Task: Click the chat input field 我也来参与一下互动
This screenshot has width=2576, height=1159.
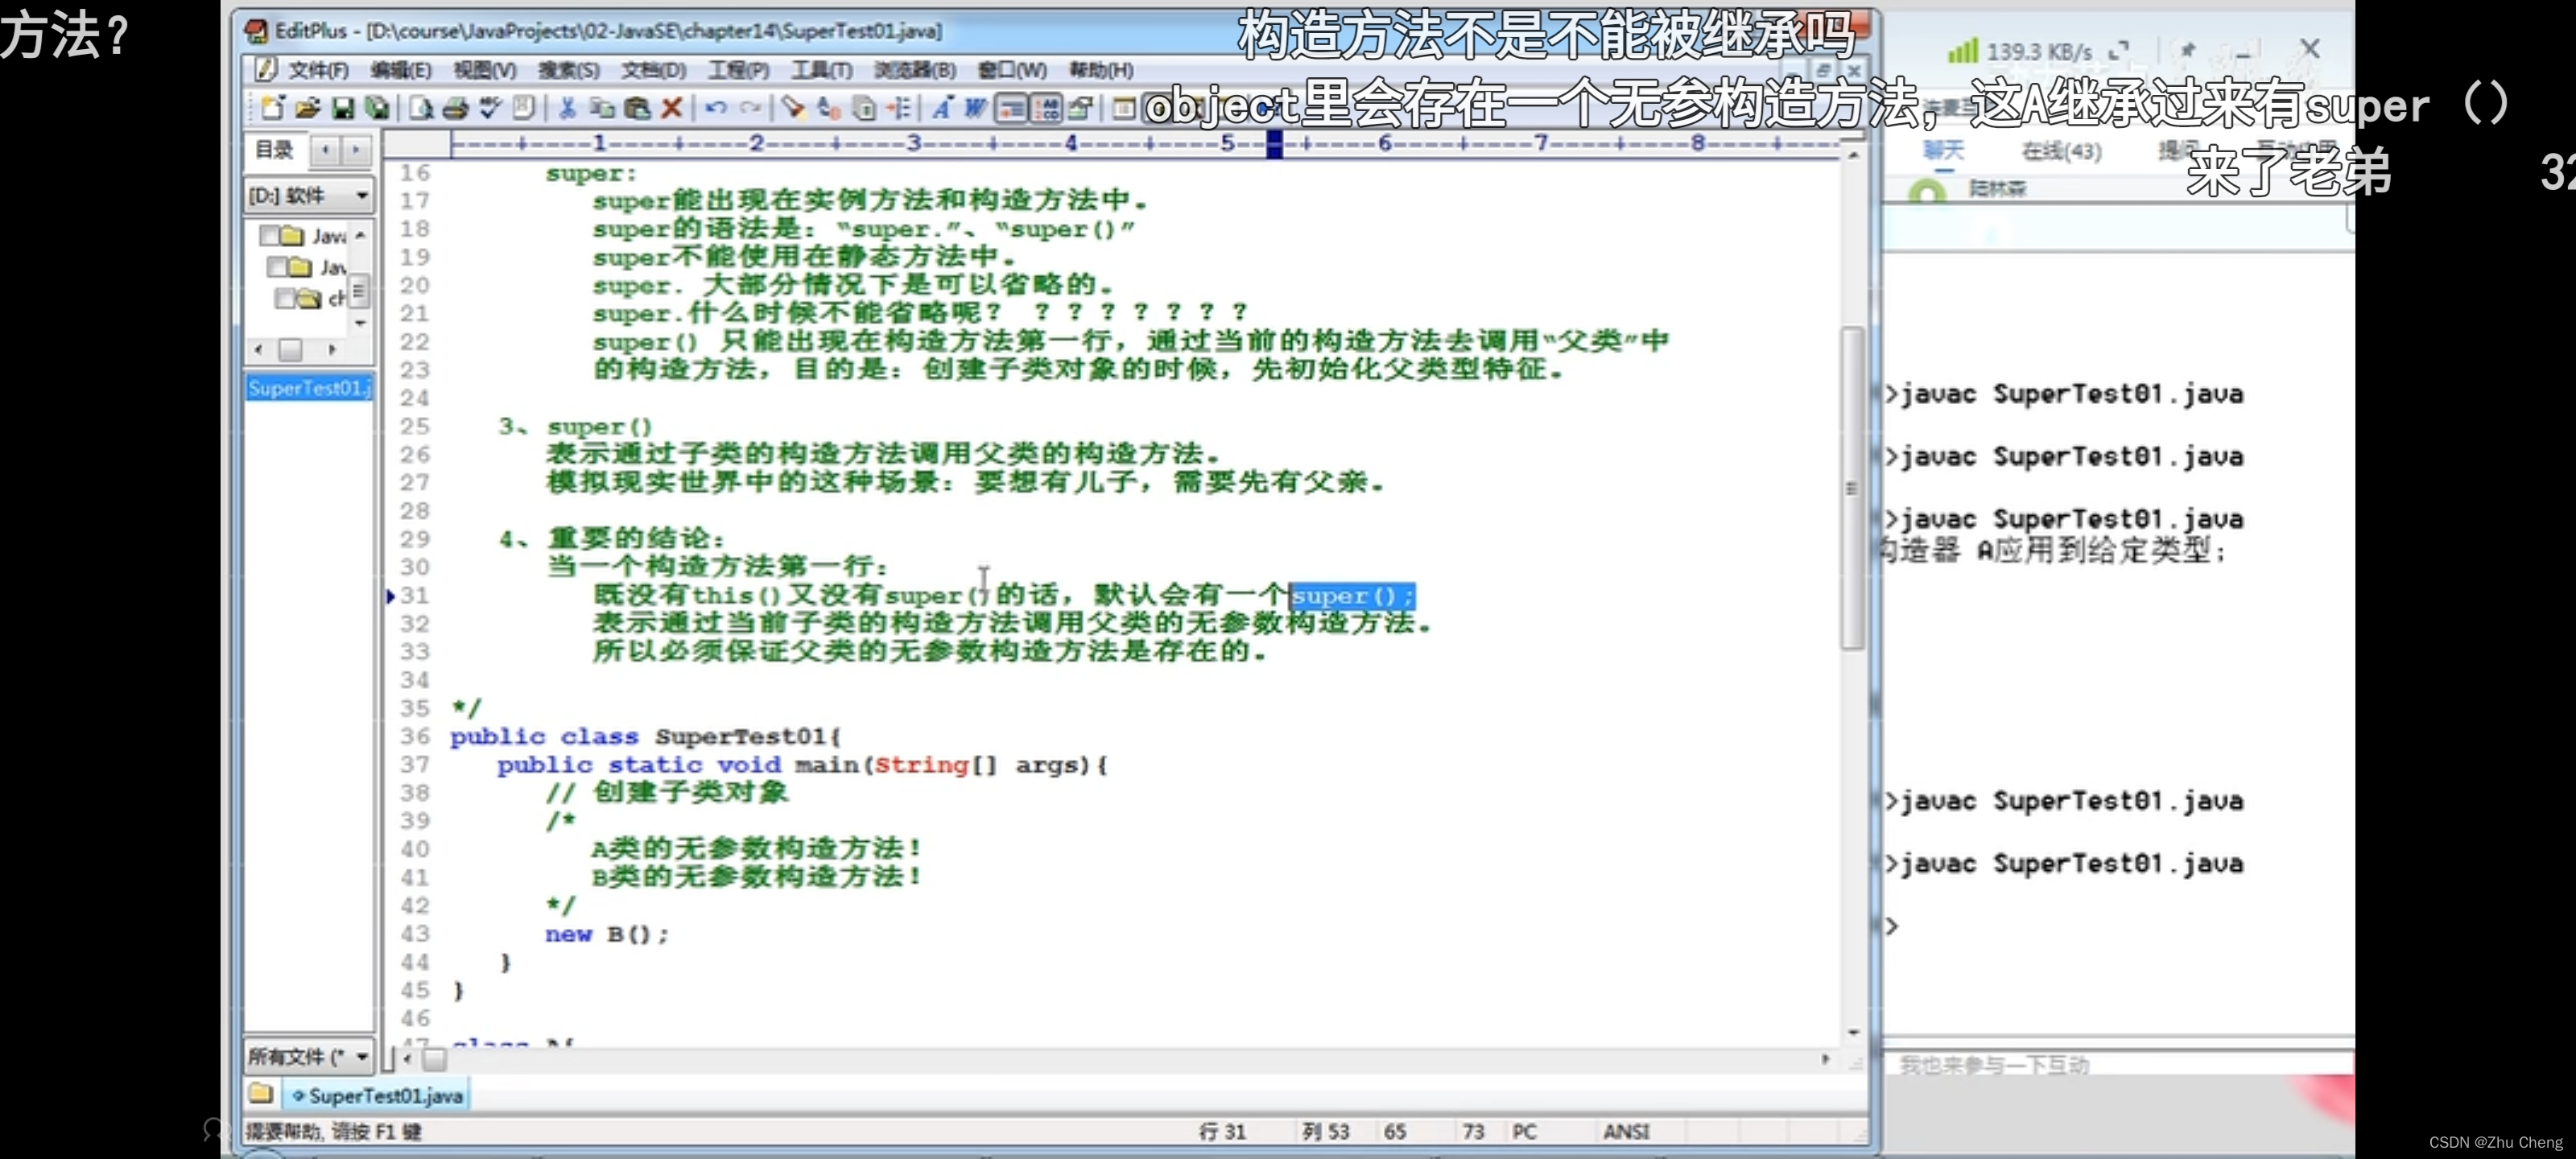Action: pos(2118,1064)
